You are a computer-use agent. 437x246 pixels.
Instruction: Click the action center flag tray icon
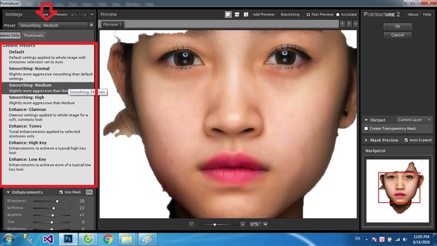coord(374,239)
